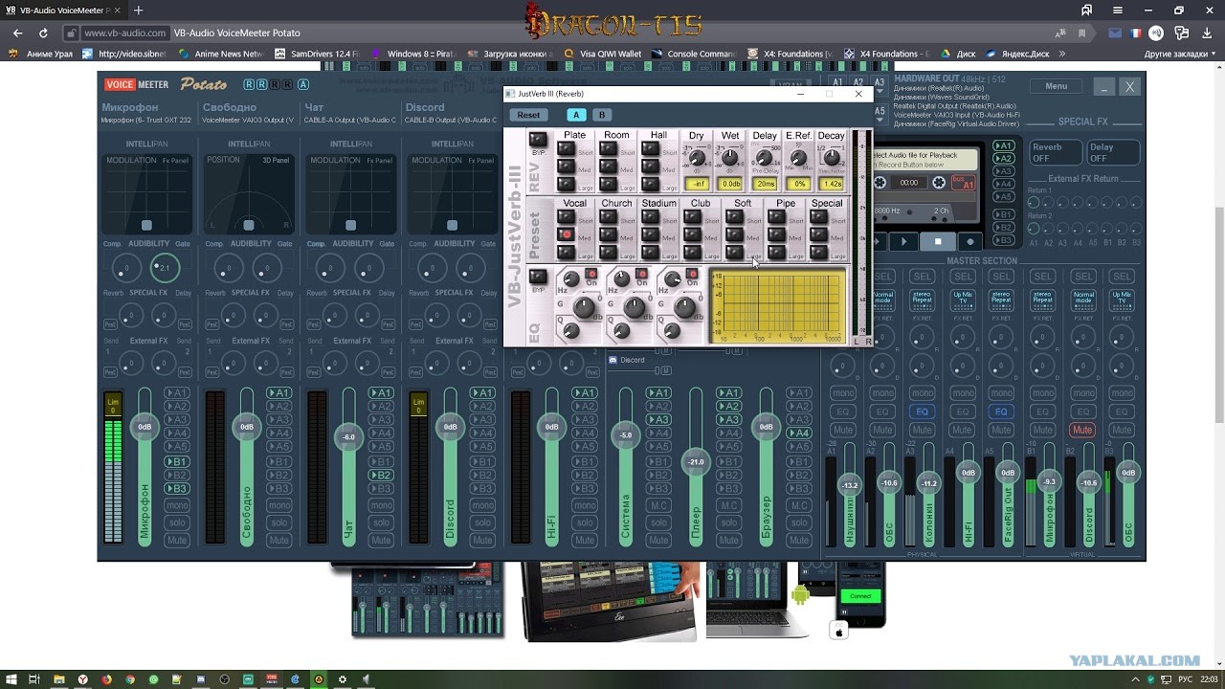Open the Windows Start menu
The width and height of the screenshot is (1225, 689).
10,679
